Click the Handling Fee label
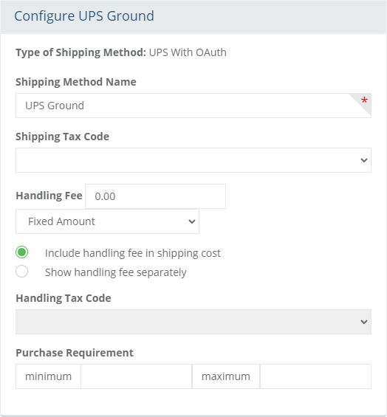Screen dimensions: 387x417 click(x=49, y=196)
